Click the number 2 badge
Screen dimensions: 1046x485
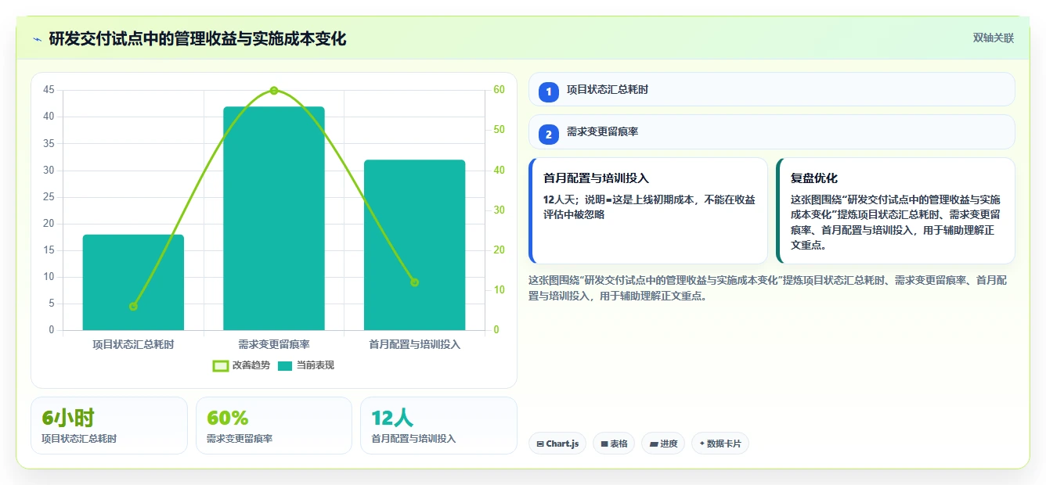pos(549,134)
